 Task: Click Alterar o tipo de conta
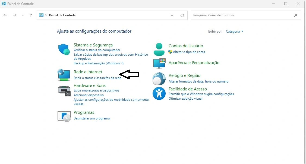(x=189, y=52)
